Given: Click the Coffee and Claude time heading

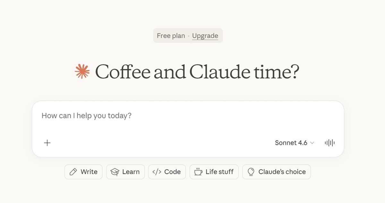Looking at the screenshot, I should click(197, 71).
